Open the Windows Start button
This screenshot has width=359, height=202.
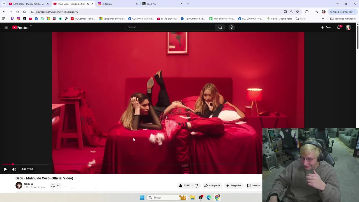[142, 198]
